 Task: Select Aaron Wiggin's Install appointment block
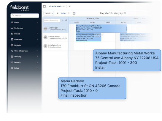[x=101, y=29]
